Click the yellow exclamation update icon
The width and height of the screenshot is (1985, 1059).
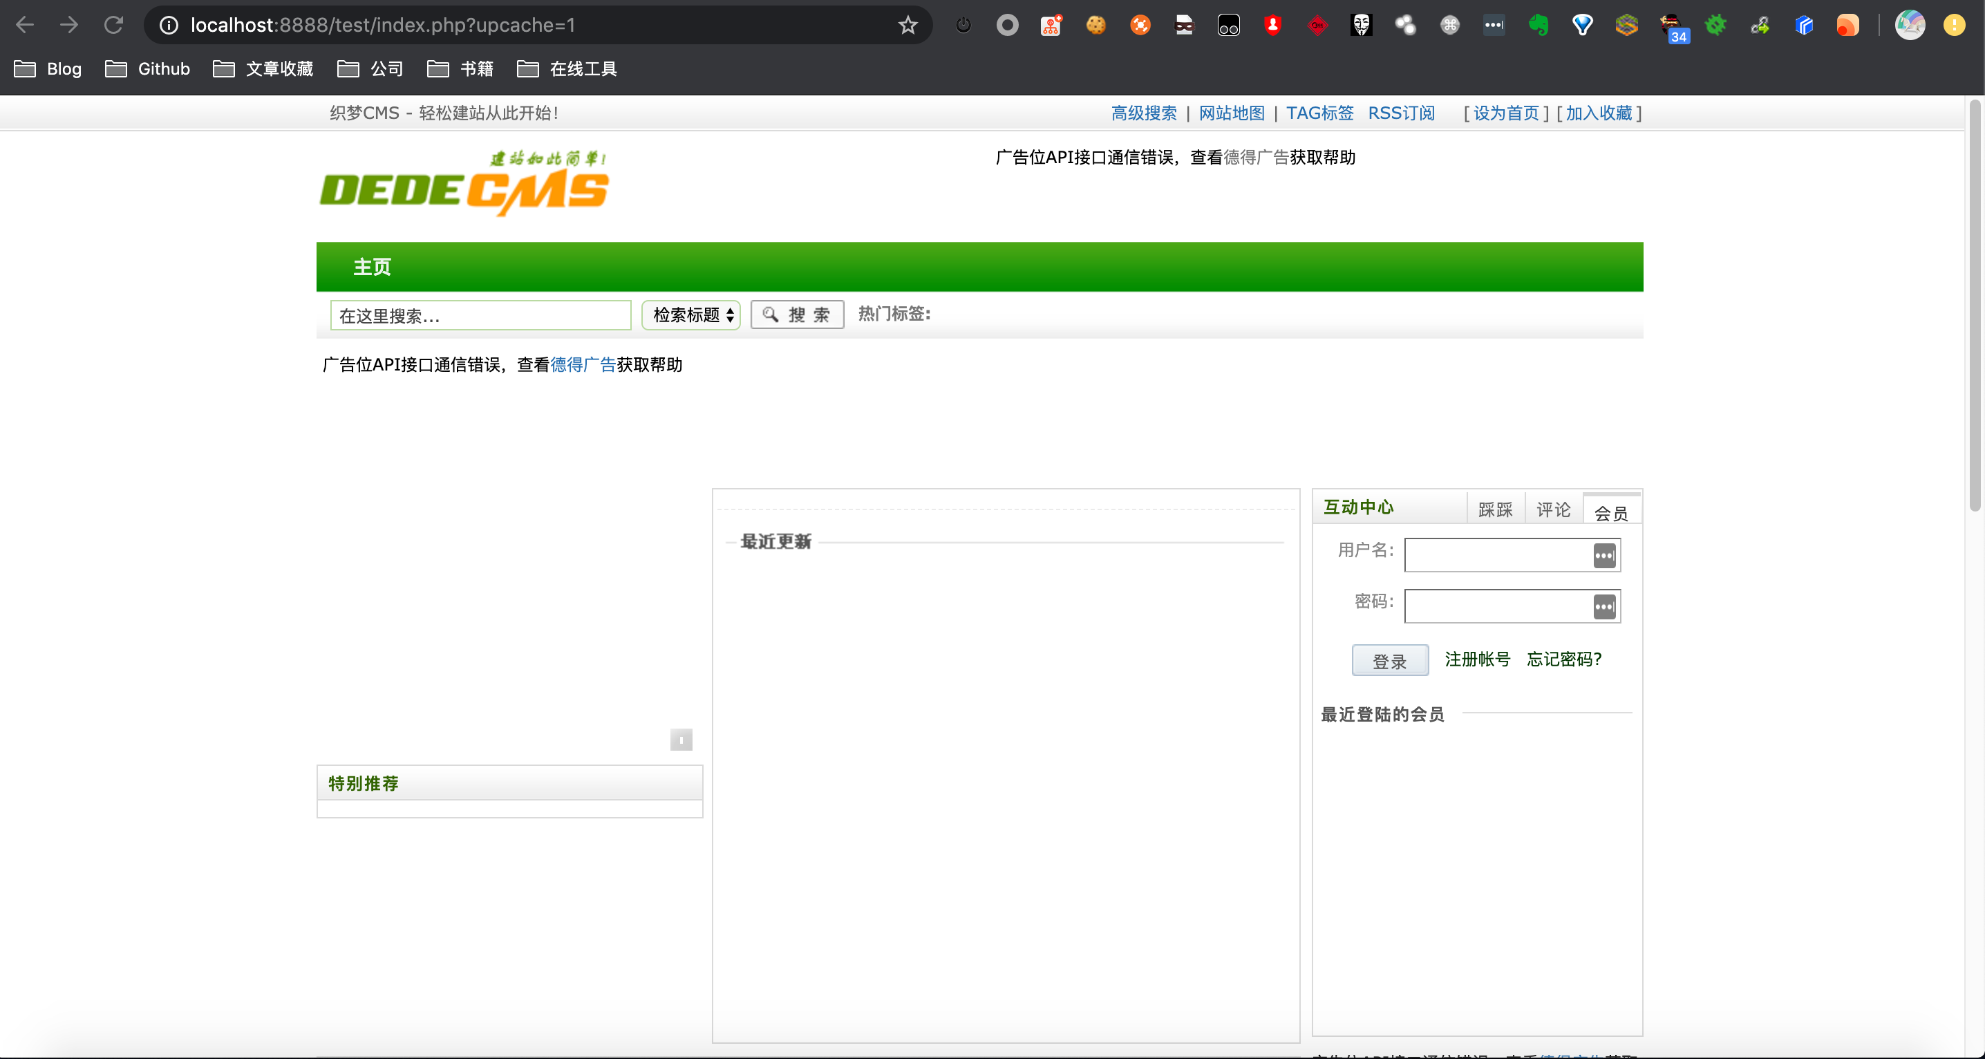click(x=1954, y=26)
